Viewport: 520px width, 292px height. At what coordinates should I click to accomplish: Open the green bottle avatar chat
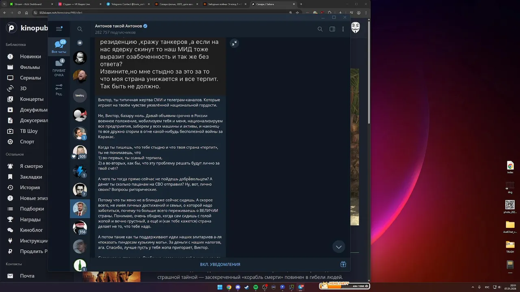80,265
